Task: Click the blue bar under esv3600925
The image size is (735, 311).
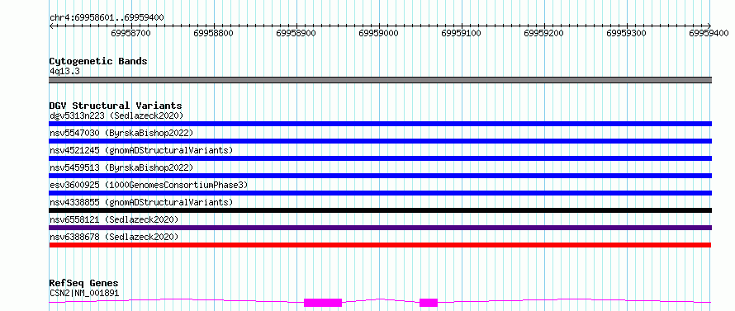Action: click(381, 193)
